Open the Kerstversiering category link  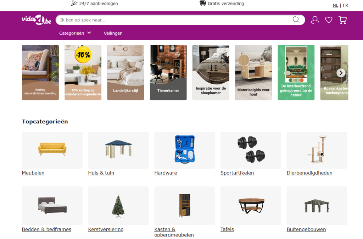[106, 229]
